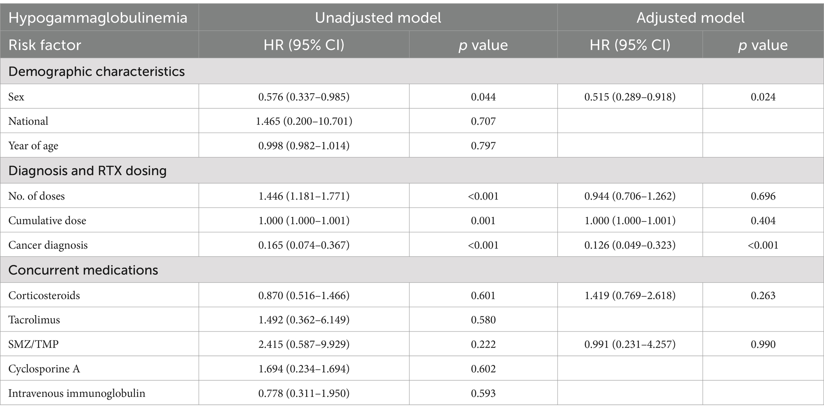
Task: Click adjusted HR 0.126 (0.049–0.323) cell
Action: [630, 245]
